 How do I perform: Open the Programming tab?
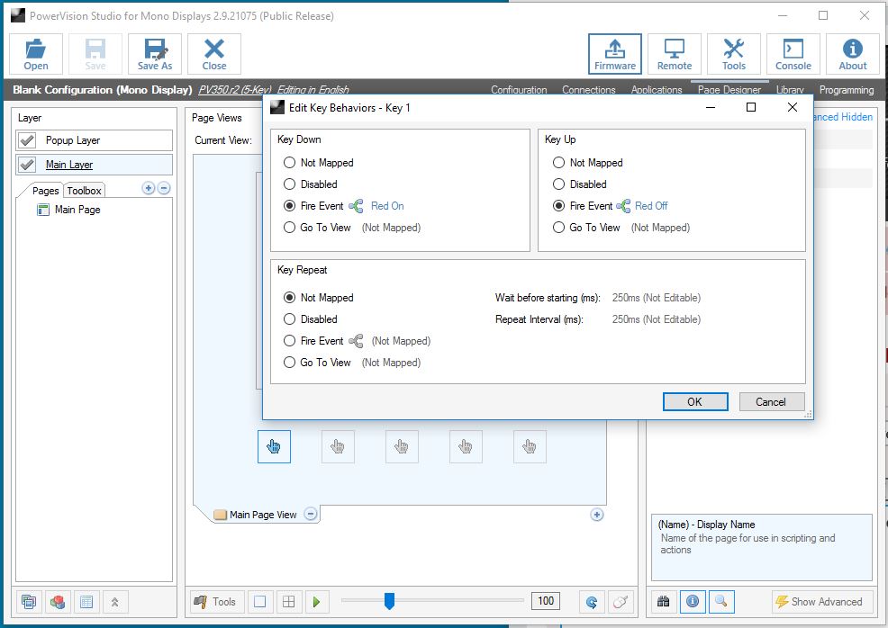(846, 90)
